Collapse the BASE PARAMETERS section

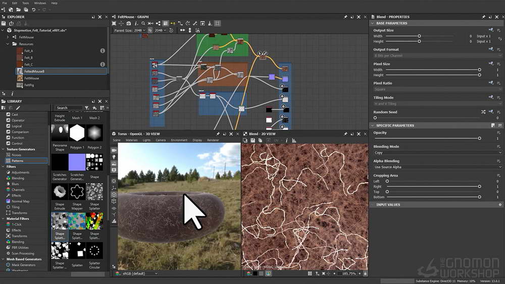(373, 23)
